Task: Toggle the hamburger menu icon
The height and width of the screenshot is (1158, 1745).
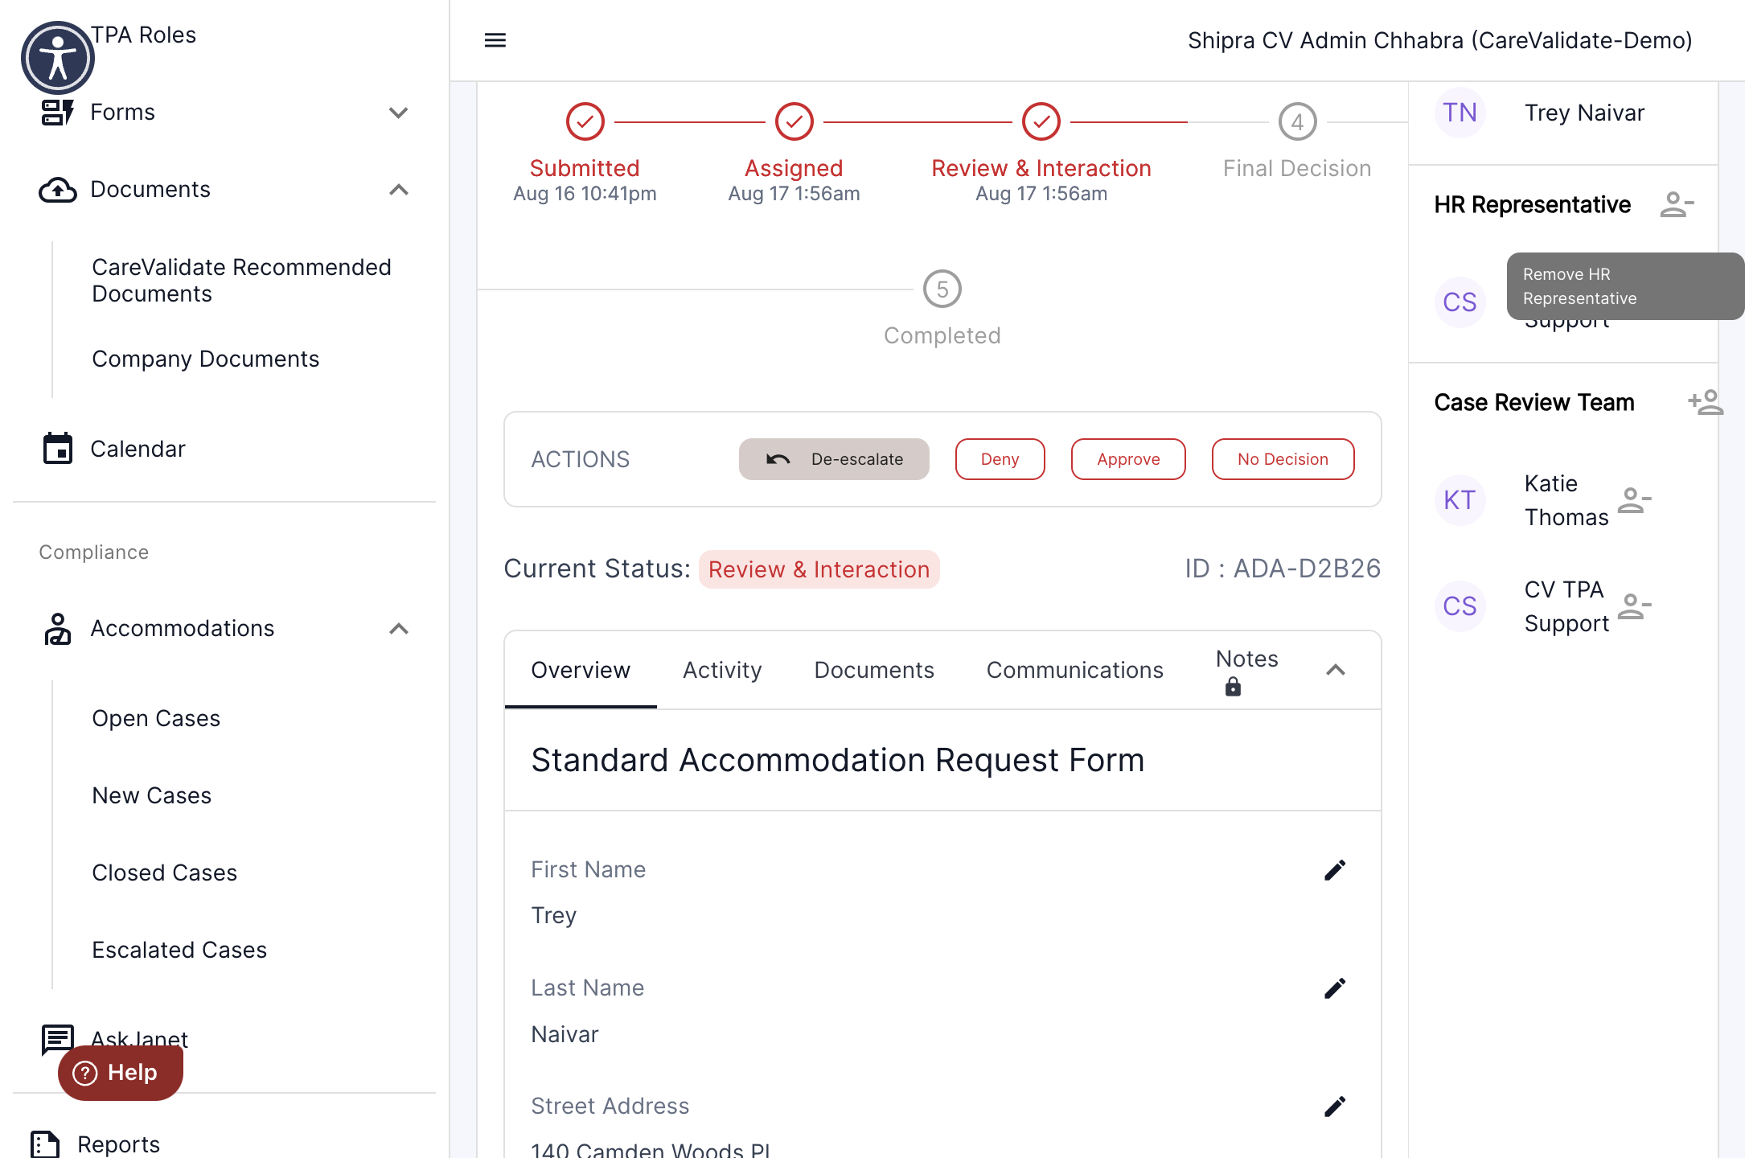Action: pos(495,40)
